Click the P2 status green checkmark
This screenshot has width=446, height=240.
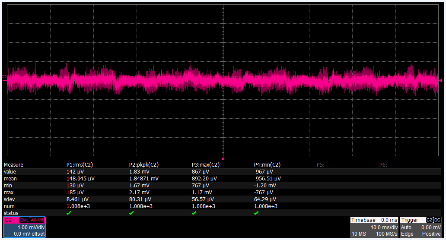131,213
